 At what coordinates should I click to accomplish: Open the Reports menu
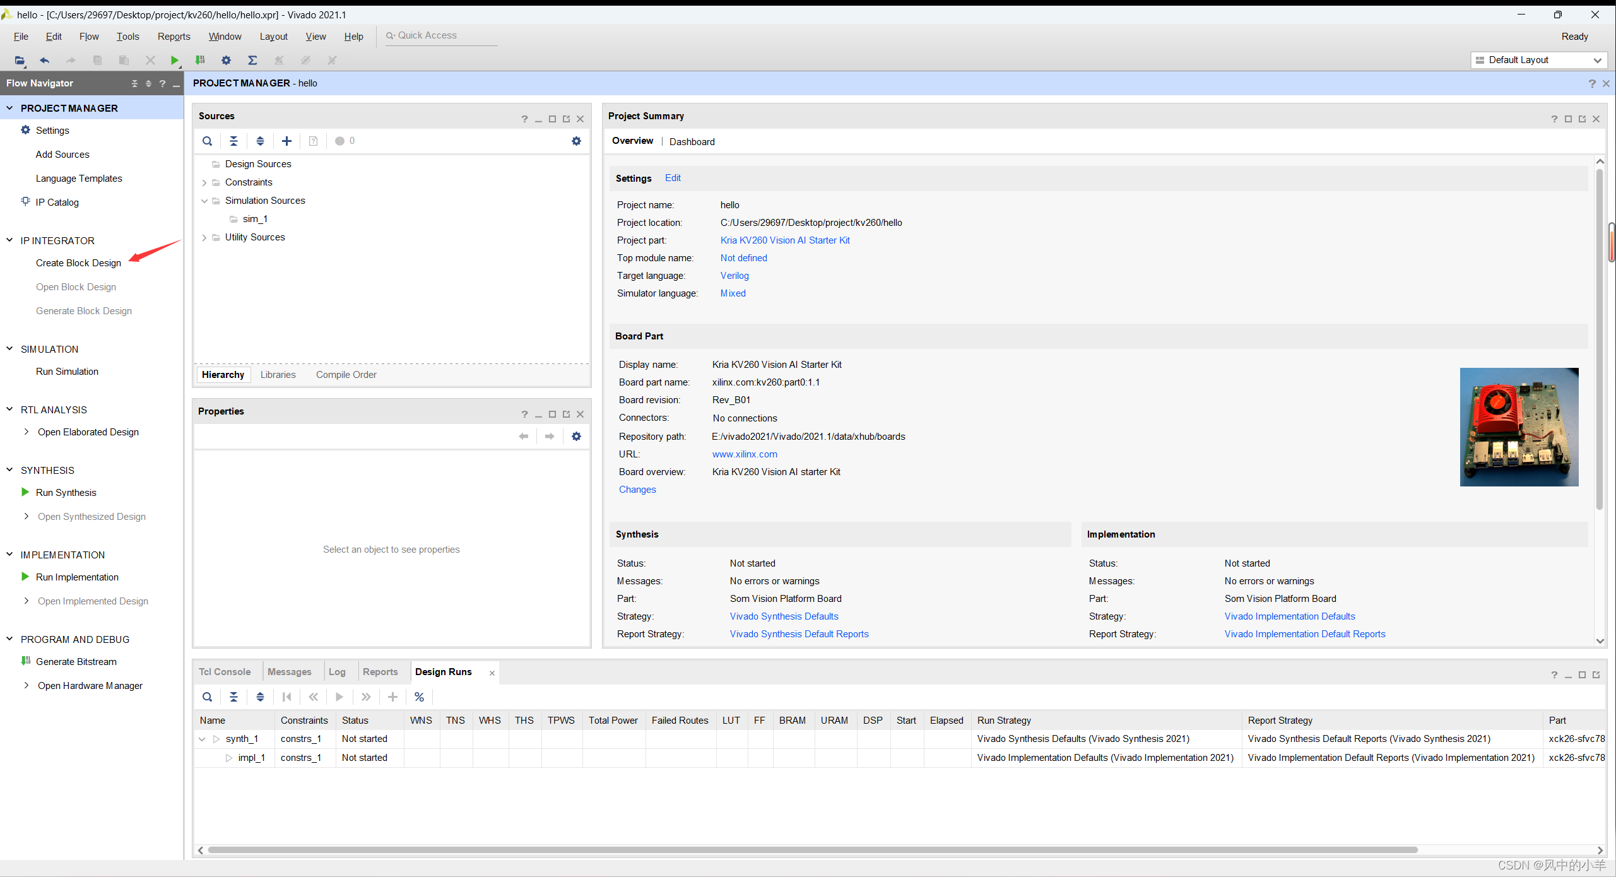[174, 37]
